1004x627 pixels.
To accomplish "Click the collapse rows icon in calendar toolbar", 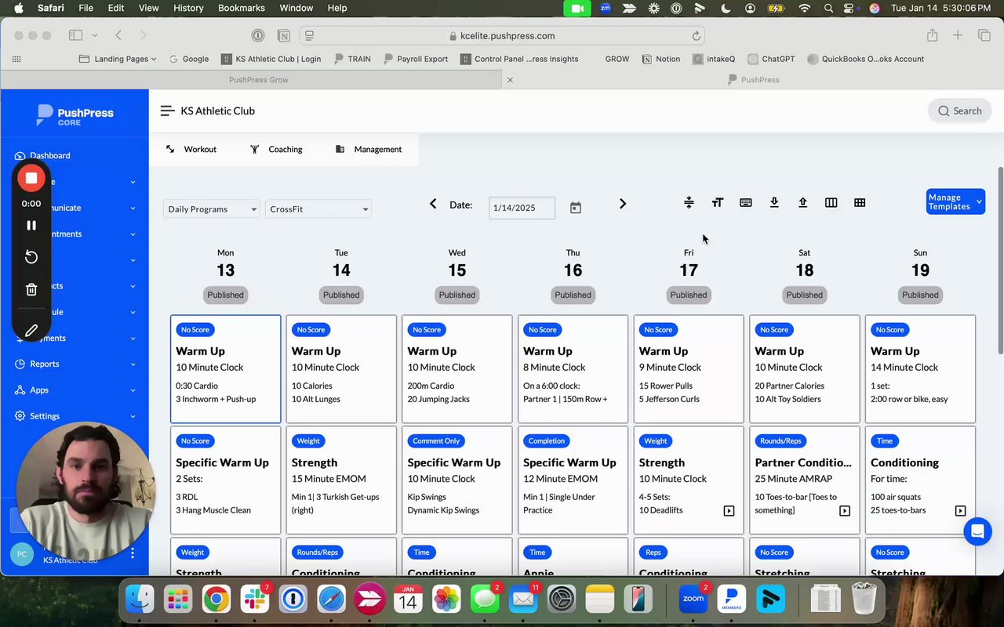I will (x=689, y=203).
